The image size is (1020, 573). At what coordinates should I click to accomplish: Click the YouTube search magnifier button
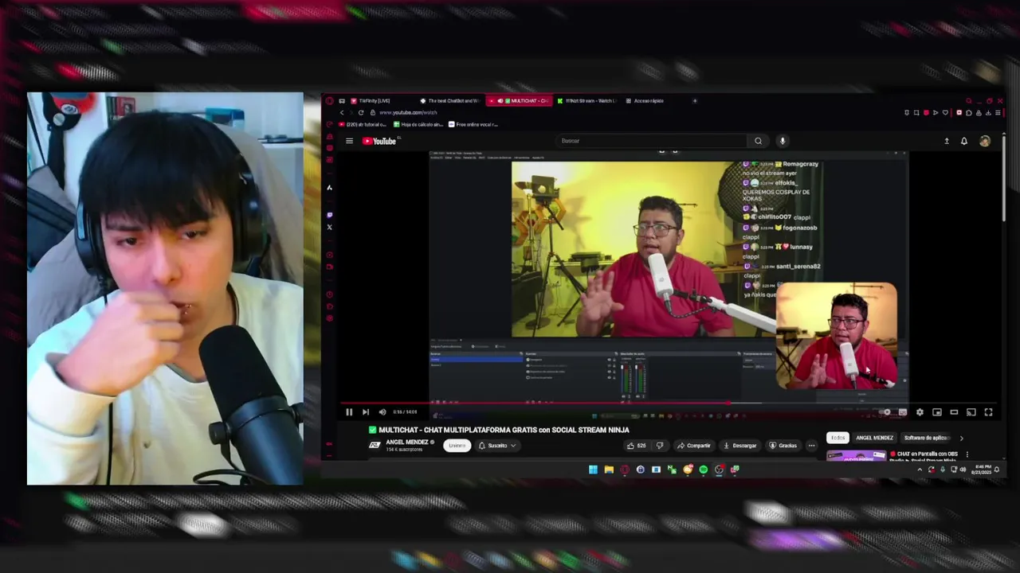point(758,141)
